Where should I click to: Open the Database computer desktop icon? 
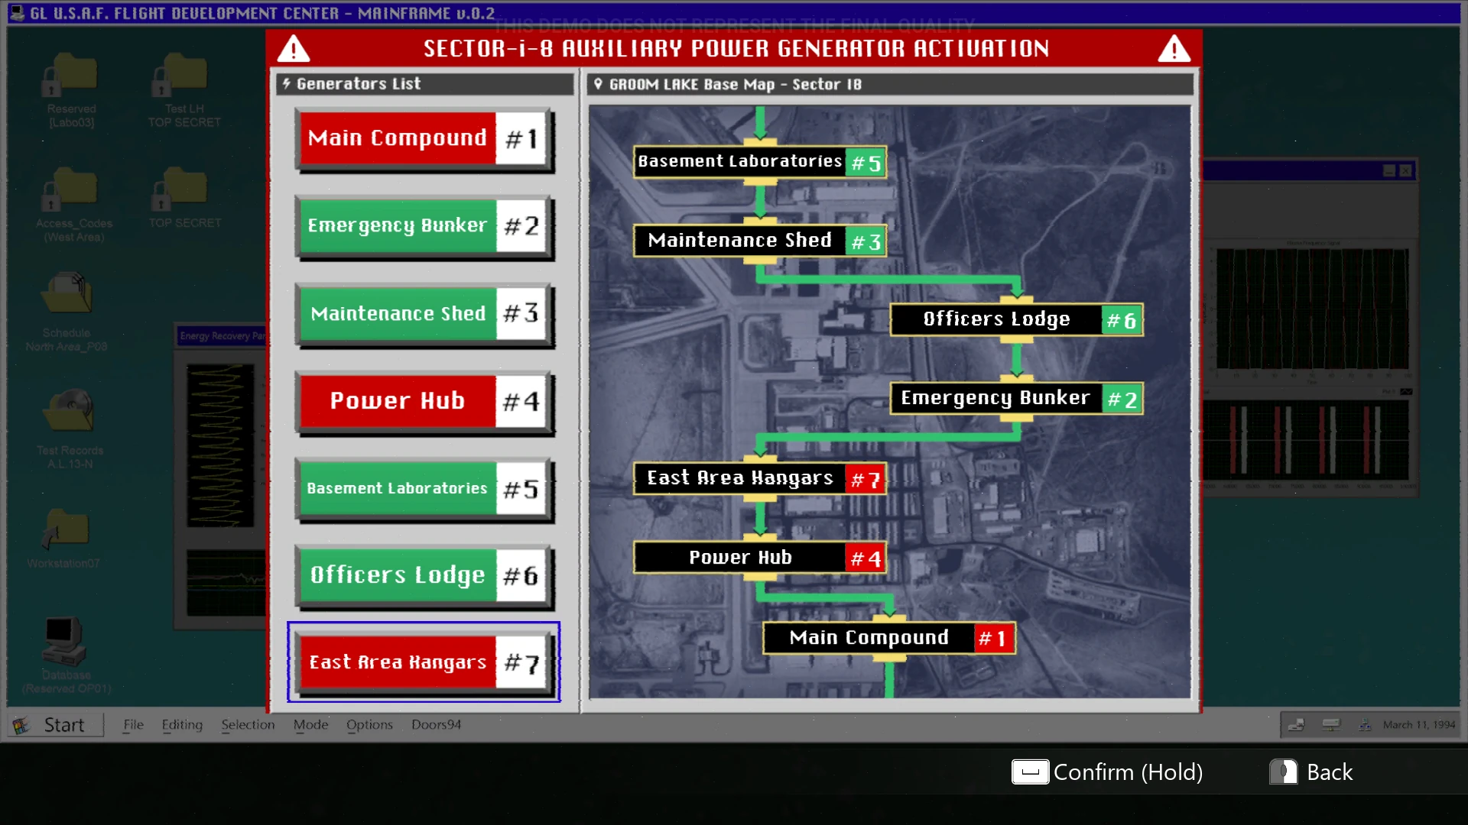(65, 642)
